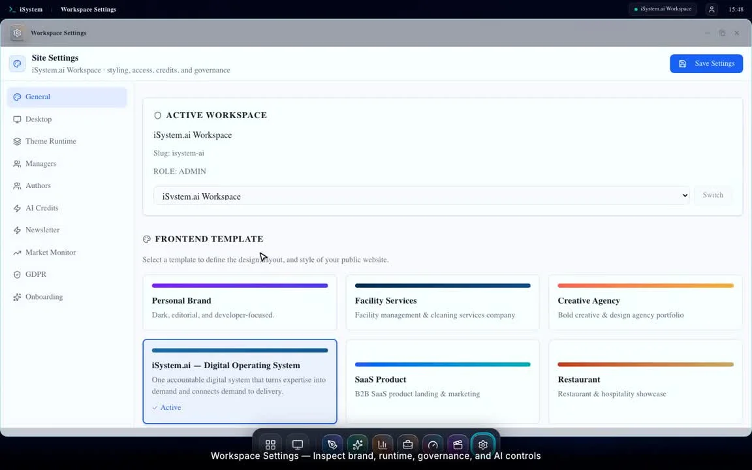Viewport: 752px width, 470px height.
Task: Open Theme Runtime in the sidebar
Action: [67, 141]
